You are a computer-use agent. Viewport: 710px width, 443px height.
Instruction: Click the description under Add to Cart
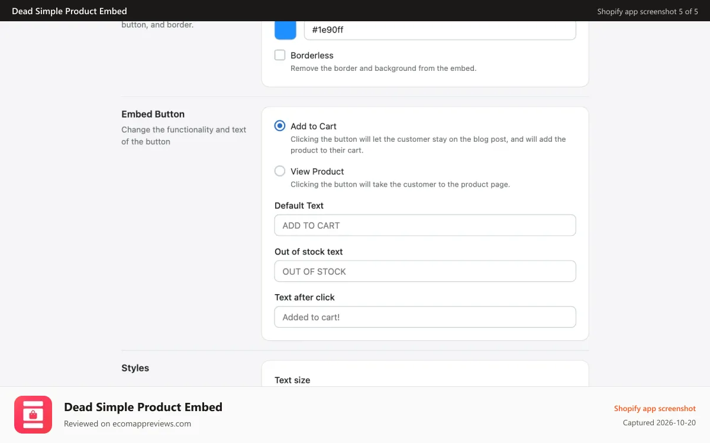click(428, 145)
